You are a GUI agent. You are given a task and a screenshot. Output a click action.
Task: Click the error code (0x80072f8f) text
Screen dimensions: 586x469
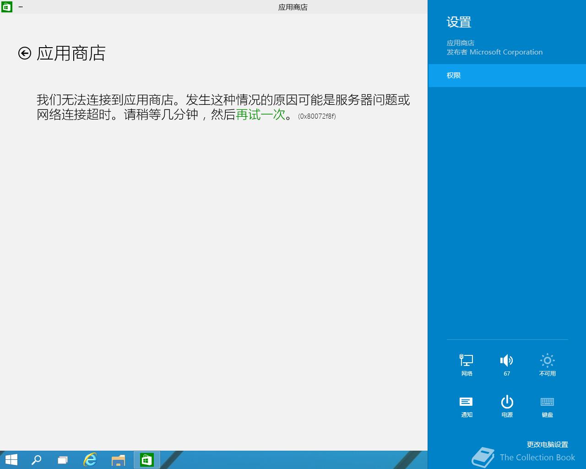(317, 116)
